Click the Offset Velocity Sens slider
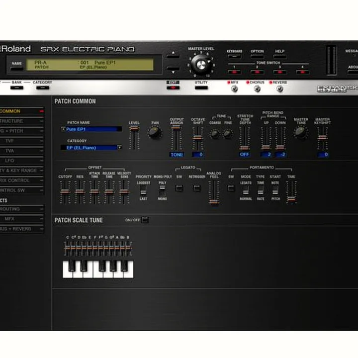Image resolution: width=358 pixels, height=358 pixels. click(x=124, y=192)
